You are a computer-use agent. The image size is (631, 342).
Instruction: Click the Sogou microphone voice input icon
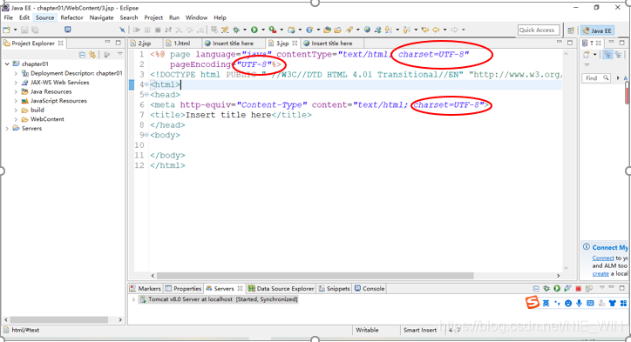pyautogui.click(x=579, y=303)
